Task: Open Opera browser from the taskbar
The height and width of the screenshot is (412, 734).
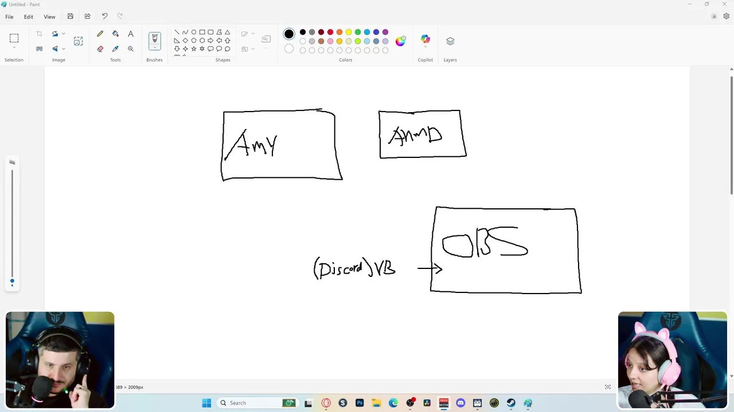Action: 326,403
